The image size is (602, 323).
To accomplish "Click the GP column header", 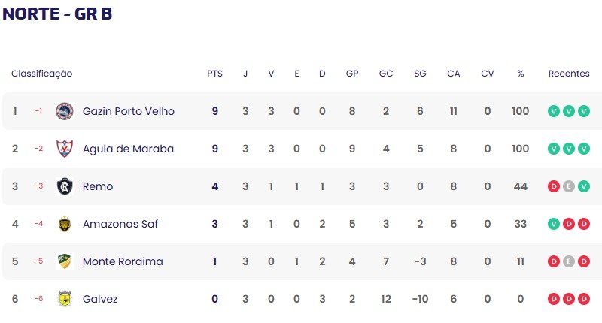I will pos(352,74).
